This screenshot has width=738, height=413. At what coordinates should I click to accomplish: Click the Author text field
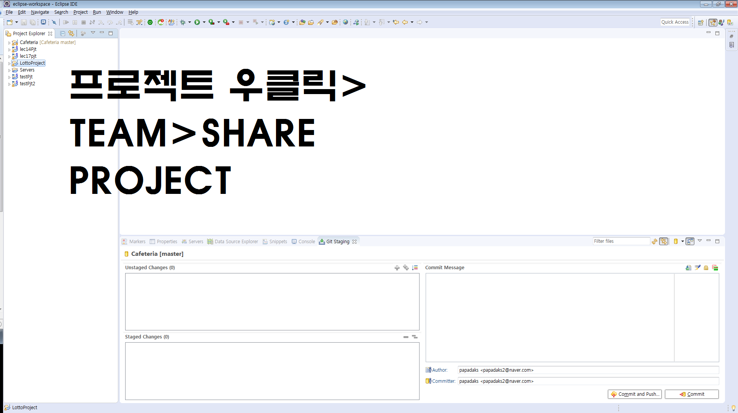[x=588, y=370]
